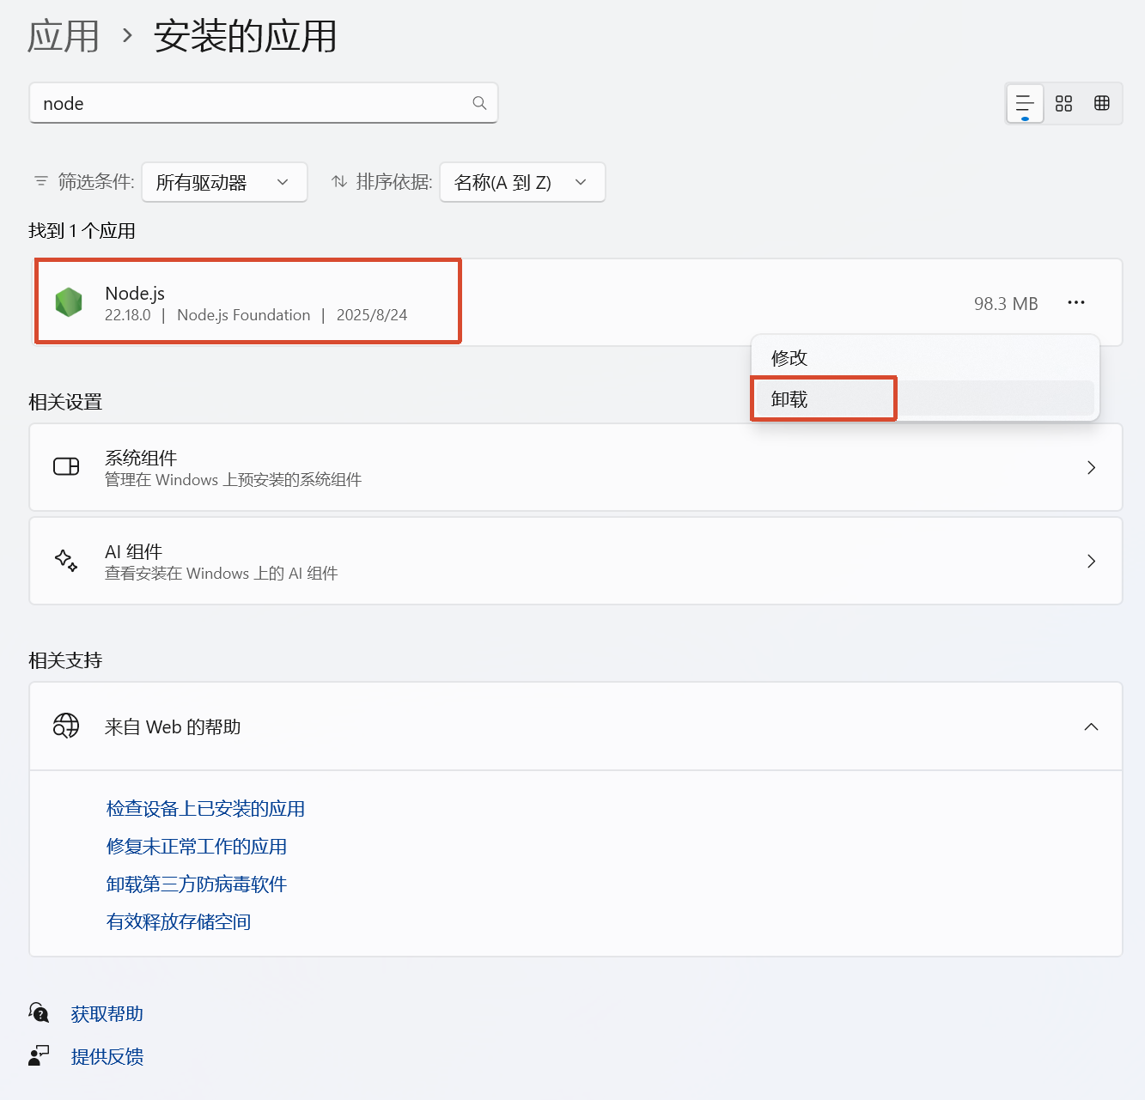The width and height of the screenshot is (1145, 1100).
Task: Click the sort arrows icon beside 排序依据
Action: [x=339, y=181]
